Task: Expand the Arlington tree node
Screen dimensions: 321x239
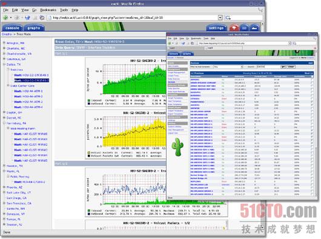Action: (x=4, y=42)
